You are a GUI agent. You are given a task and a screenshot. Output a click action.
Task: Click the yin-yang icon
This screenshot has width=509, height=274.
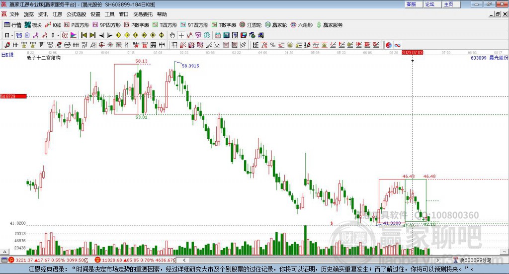(389, 45)
